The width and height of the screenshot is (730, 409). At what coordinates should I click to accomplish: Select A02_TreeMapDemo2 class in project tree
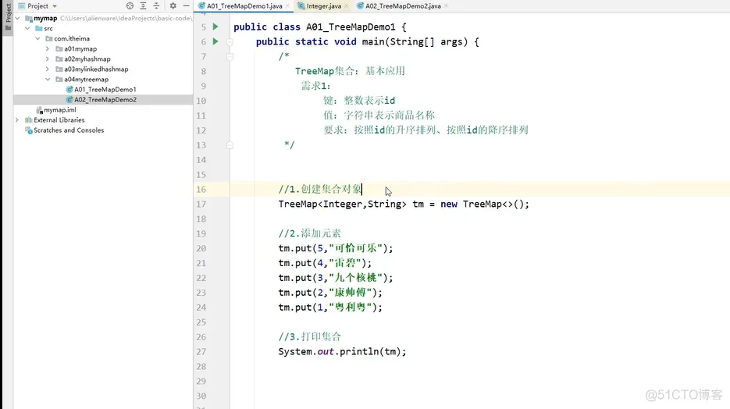tap(105, 100)
